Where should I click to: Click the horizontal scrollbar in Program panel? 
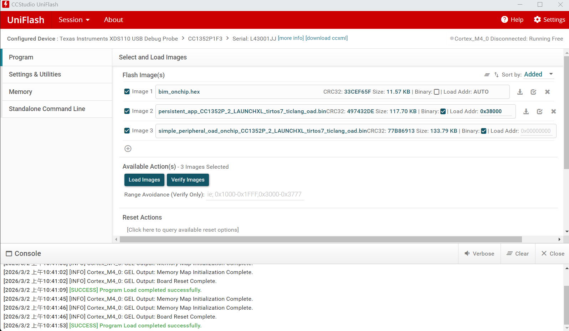321,240
